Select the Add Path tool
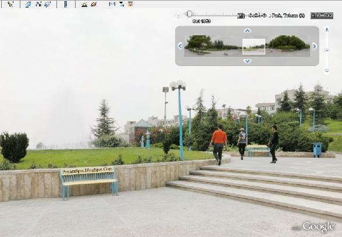This screenshot has height=237, width=342. point(38,4)
